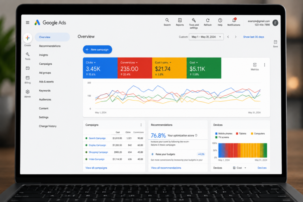
Task: Click the 76.8% optimization score
Action: 158,135
